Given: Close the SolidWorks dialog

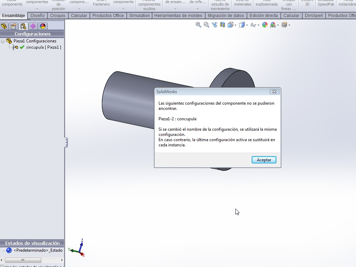Looking at the screenshot, I should [274, 91].
